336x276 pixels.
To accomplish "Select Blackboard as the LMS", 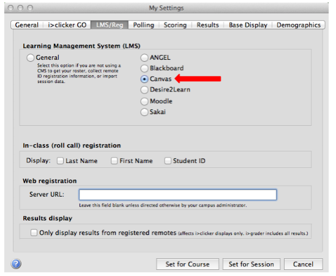I will click(144, 68).
